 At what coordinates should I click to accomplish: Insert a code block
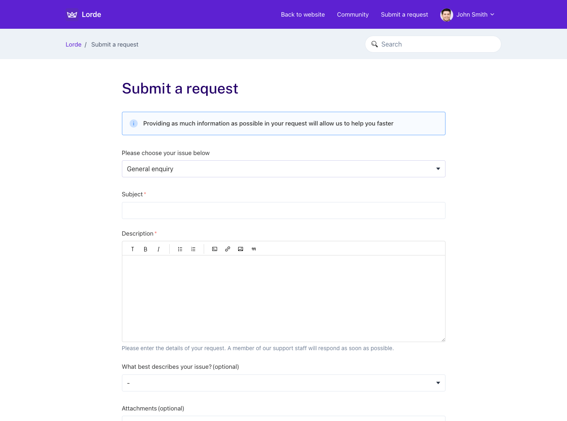tap(215, 249)
